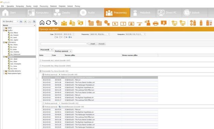Screen dimensions: 214x129
Task: Select the M time period radio button
Action: point(65,37)
